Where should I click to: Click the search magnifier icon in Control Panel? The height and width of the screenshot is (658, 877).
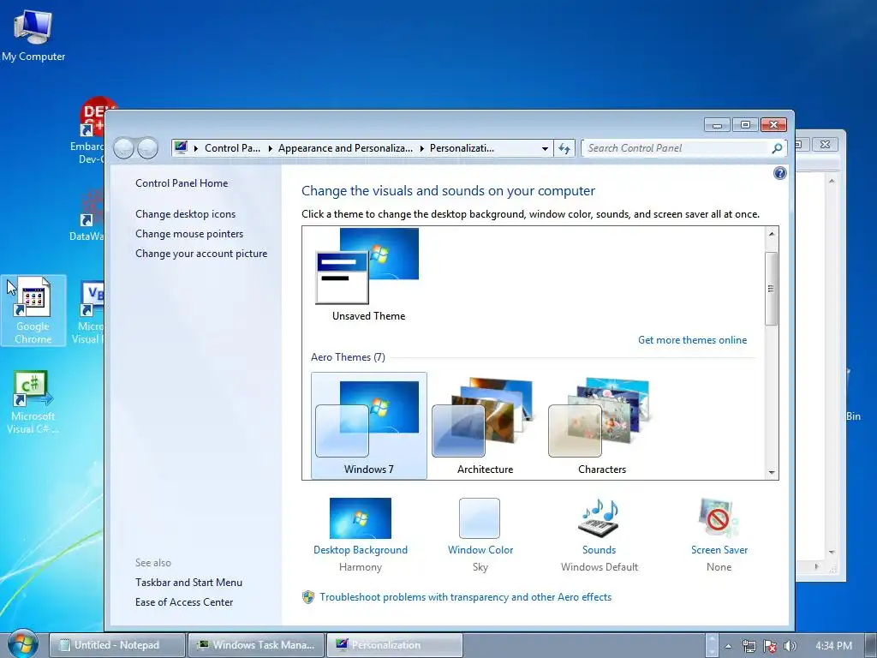coord(776,148)
